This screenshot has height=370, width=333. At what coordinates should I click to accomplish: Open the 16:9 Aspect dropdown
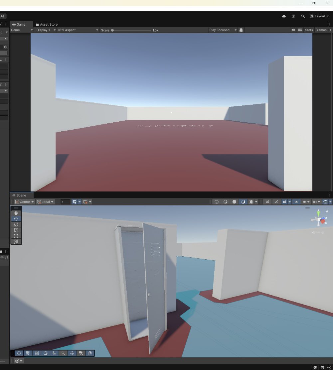78,30
